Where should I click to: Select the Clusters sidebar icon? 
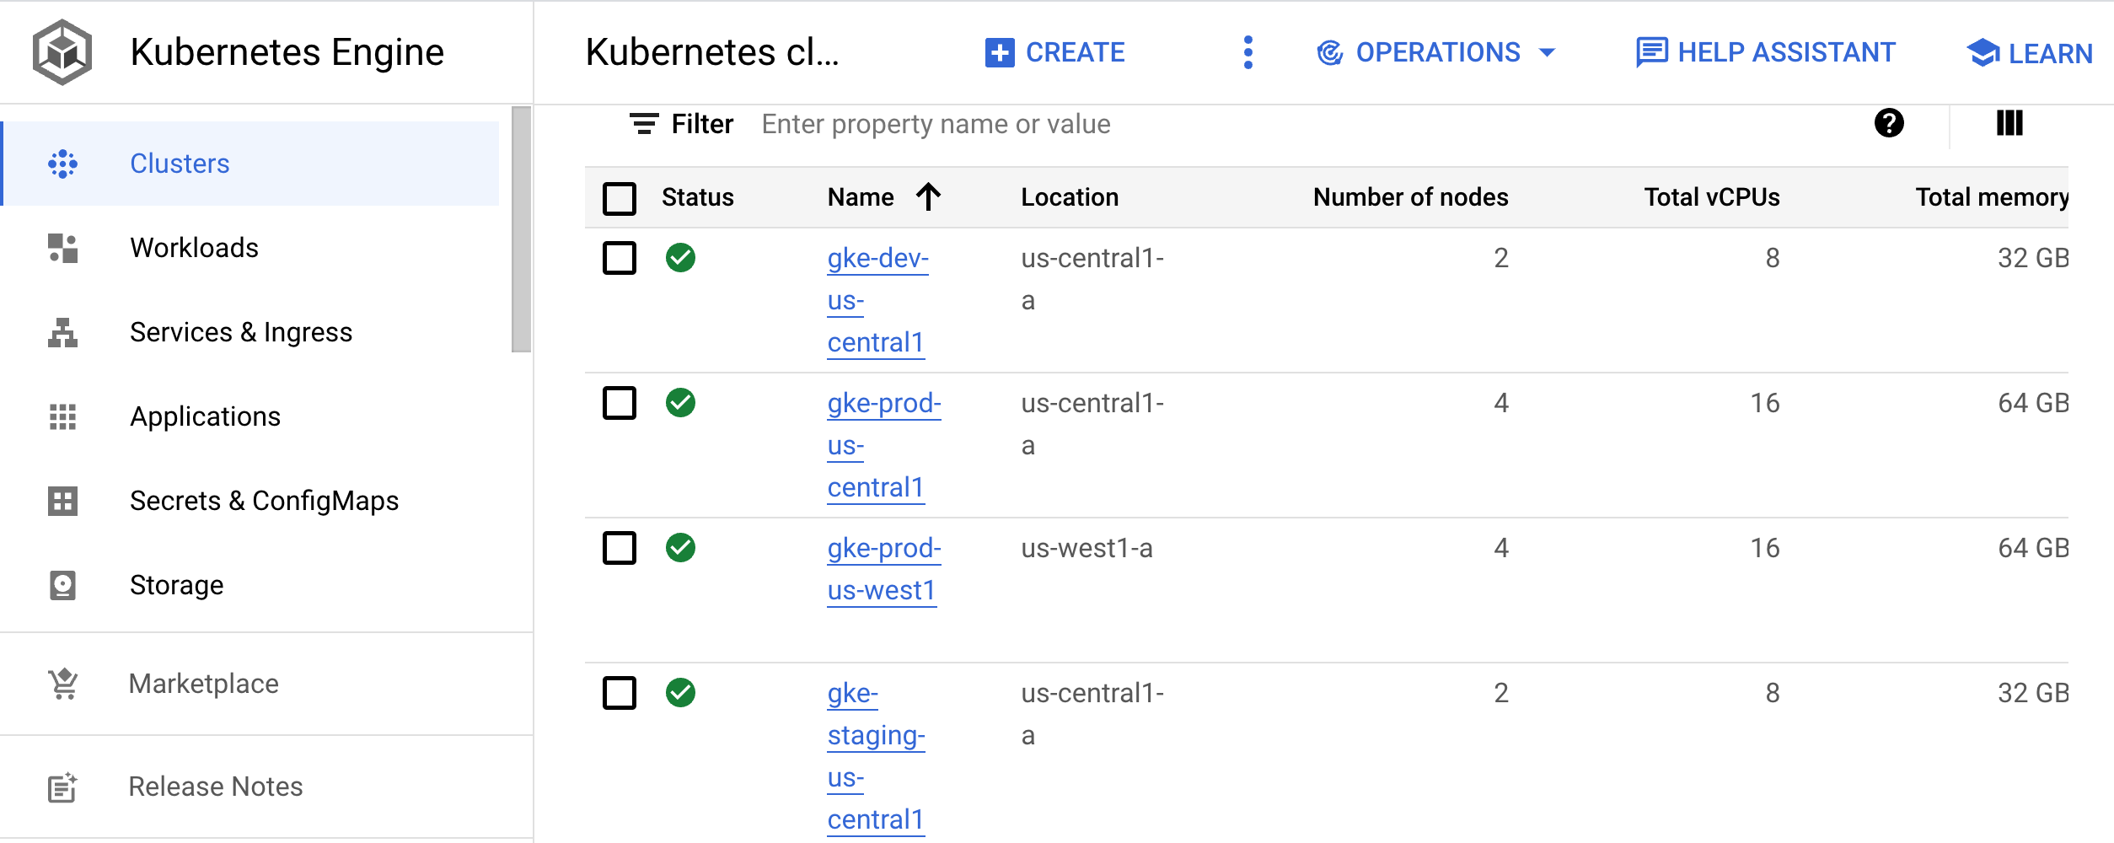(x=63, y=163)
